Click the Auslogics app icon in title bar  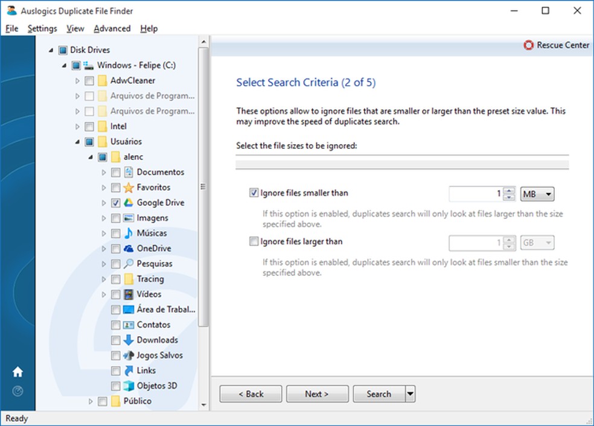[x=11, y=11]
